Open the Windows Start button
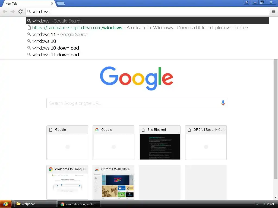278x208 pixels. (x=6, y=204)
